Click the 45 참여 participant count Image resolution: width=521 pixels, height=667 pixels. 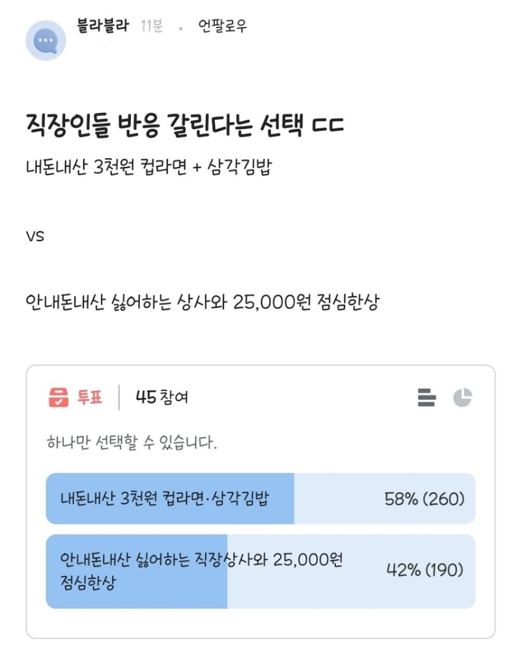point(162,397)
